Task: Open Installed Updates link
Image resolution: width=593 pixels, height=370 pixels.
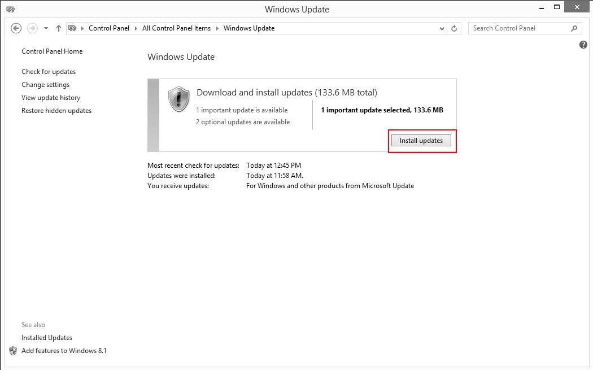Action: pyautogui.click(x=47, y=338)
